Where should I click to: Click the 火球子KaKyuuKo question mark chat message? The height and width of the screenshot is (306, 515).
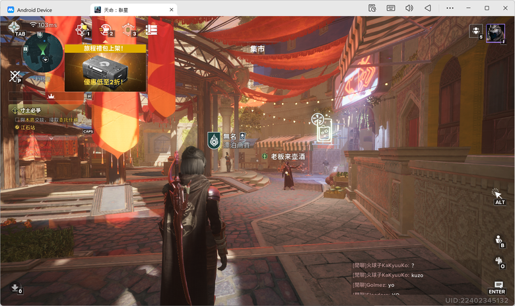384,265
